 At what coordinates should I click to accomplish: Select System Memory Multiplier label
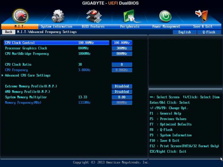[x=26, y=97]
